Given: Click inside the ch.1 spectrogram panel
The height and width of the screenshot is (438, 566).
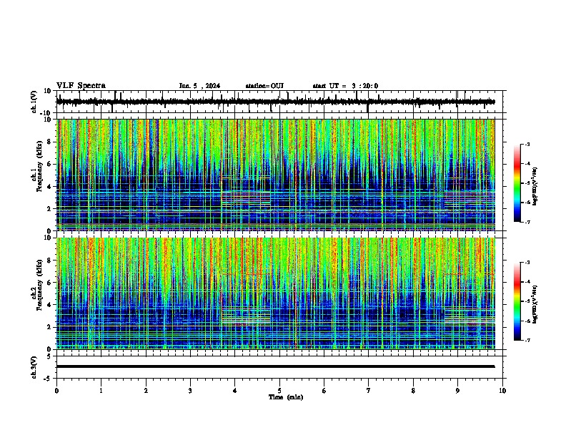Looking at the screenshot, I should (x=276, y=175).
